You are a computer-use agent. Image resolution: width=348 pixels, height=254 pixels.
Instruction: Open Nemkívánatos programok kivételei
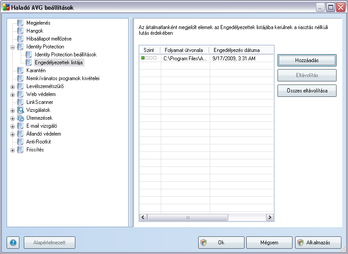(x=63, y=78)
